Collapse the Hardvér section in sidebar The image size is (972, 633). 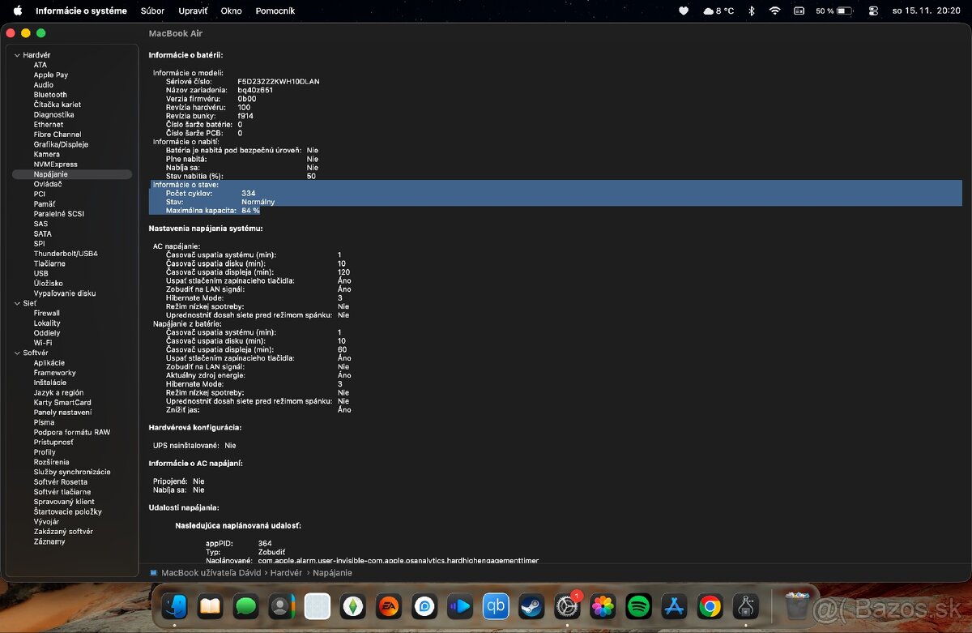[x=17, y=55]
